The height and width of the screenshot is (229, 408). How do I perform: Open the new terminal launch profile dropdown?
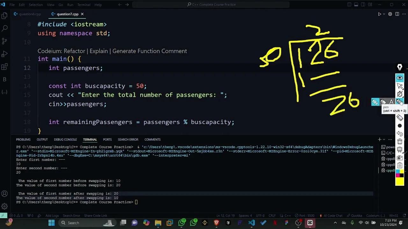point(384,139)
